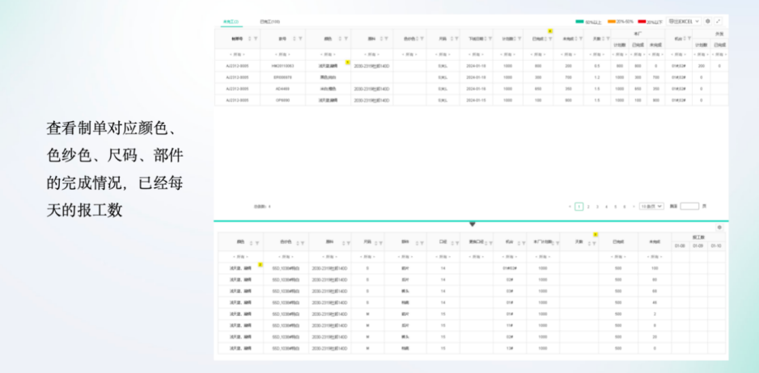Open the 所有 filter dropdown under 制单号
This screenshot has width=759, height=373.
pyautogui.click(x=235, y=55)
